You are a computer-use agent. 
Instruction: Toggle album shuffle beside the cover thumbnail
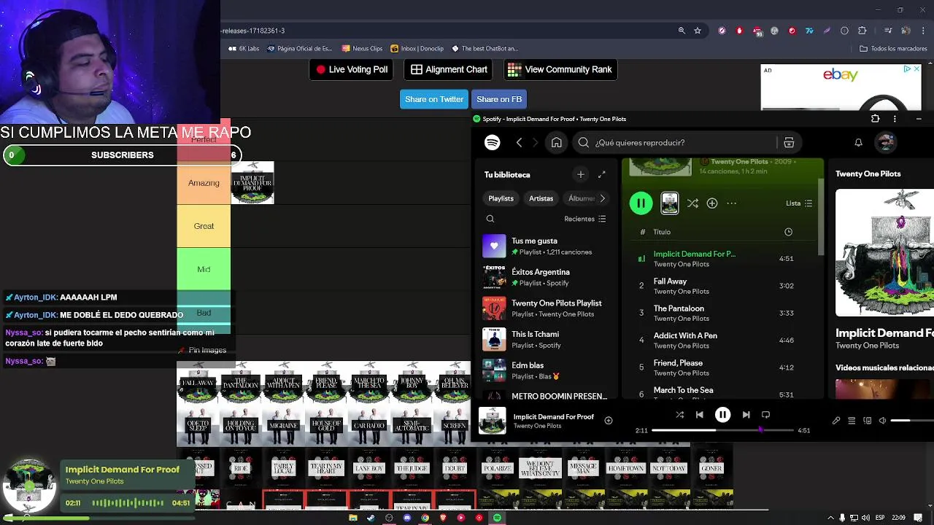pos(692,203)
